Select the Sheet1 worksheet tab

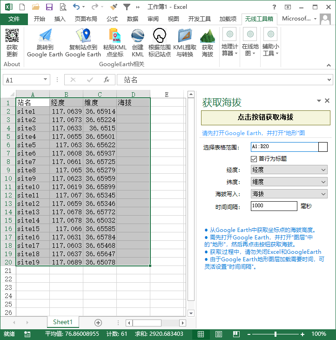coord(63,322)
